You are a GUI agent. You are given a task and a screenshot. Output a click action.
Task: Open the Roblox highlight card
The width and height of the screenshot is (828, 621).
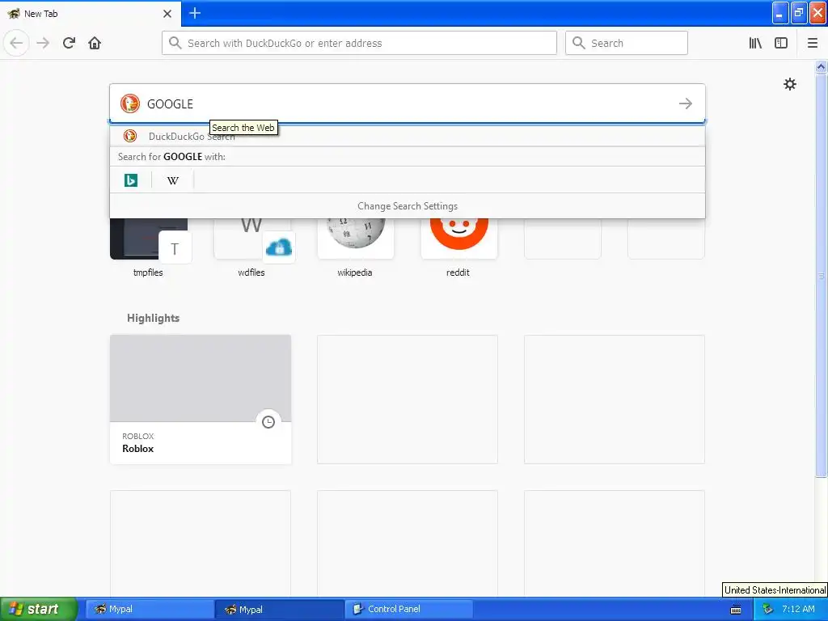coord(201,399)
